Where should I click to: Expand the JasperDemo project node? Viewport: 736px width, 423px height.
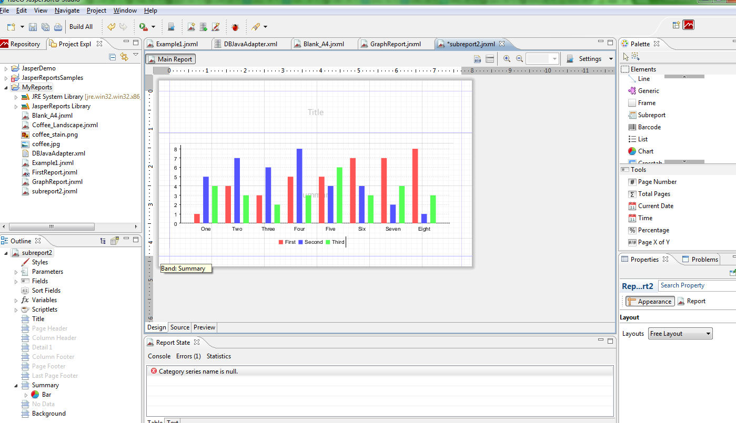coord(6,68)
